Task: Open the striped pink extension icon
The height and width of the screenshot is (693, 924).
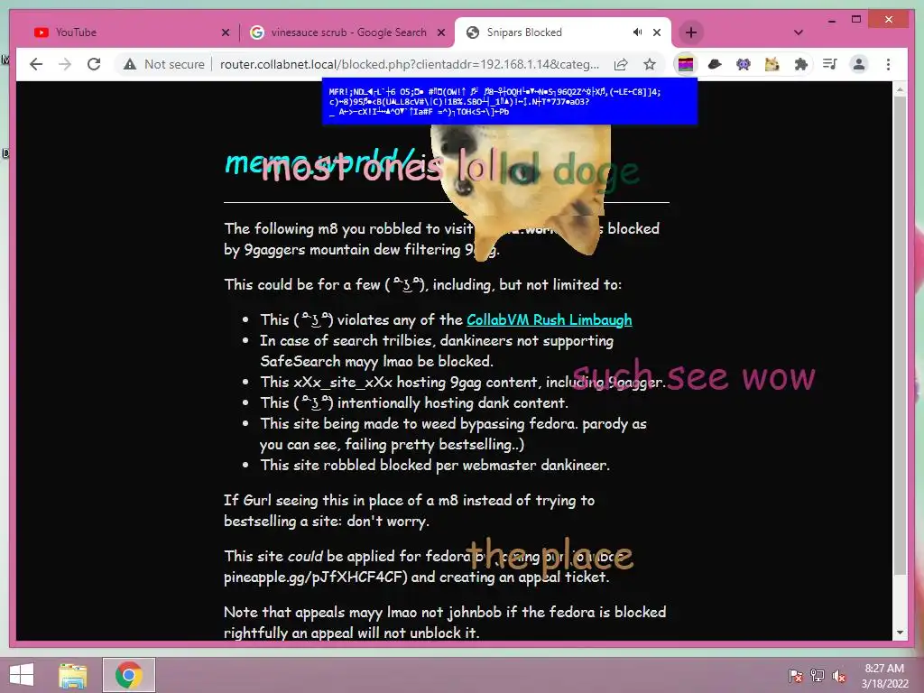Action: 686,64
